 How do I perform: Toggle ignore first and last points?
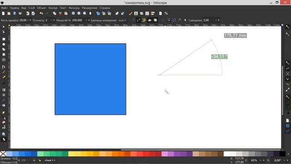click(x=138, y=20)
